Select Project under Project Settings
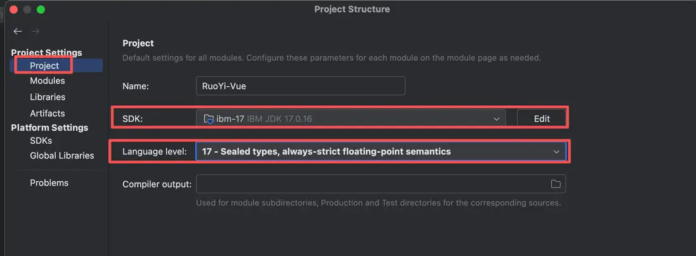This screenshot has width=696, height=256. [44, 65]
